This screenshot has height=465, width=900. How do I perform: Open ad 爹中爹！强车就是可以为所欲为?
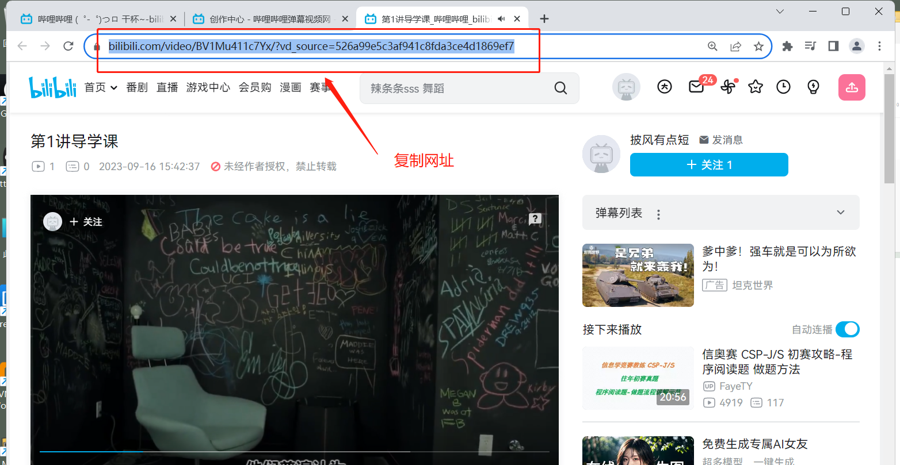coord(779,259)
